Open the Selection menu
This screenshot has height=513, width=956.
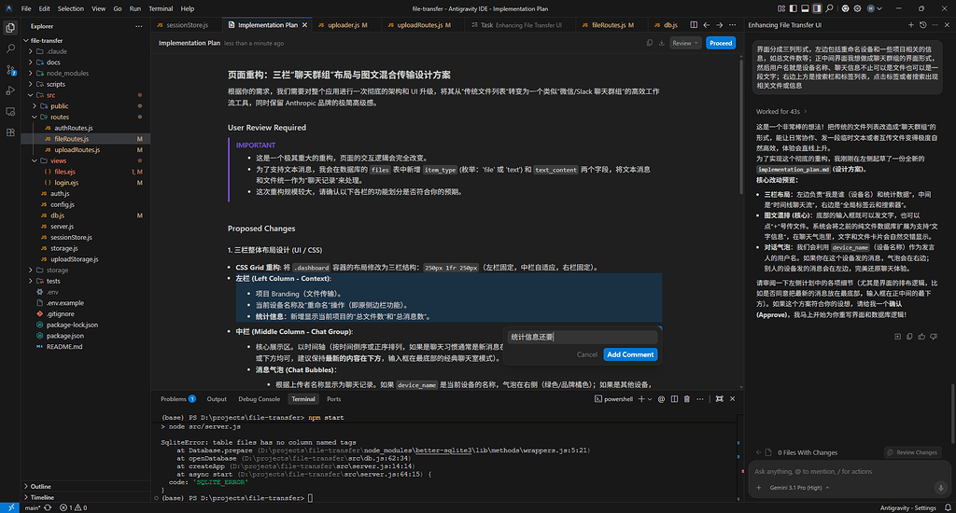click(x=71, y=8)
